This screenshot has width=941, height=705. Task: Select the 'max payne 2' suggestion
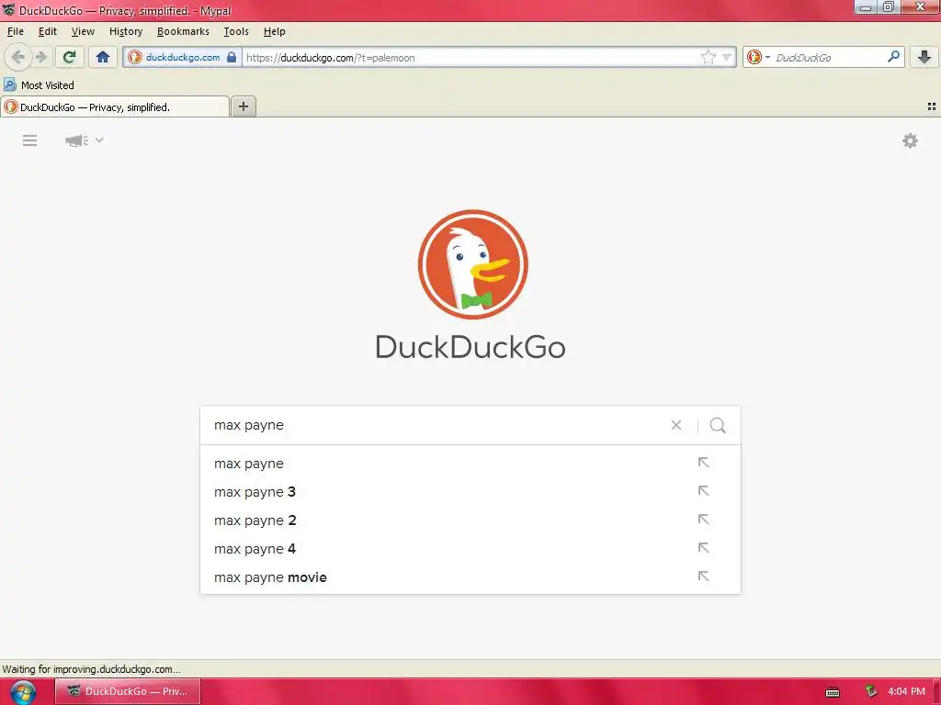point(470,520)
